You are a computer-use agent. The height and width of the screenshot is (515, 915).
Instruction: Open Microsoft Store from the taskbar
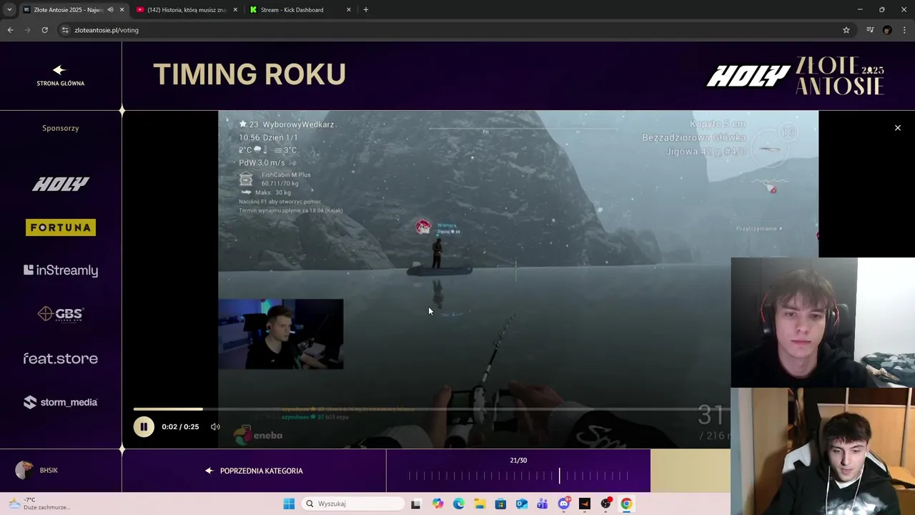pyautogui.click(x=500, y=504)
